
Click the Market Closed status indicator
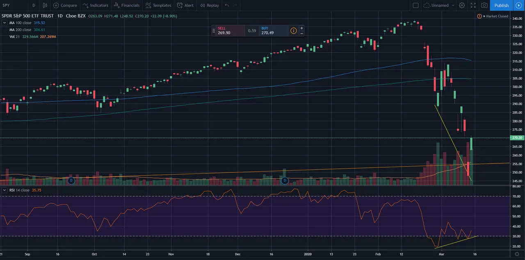point(493,16)
